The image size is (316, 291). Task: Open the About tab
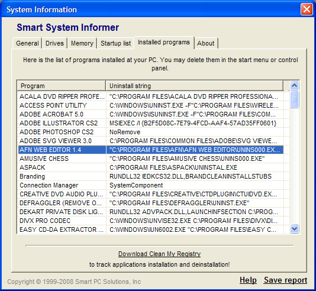pos(206,43)
